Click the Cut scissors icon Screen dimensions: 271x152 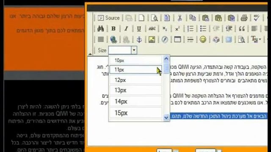tap(180, 18)
